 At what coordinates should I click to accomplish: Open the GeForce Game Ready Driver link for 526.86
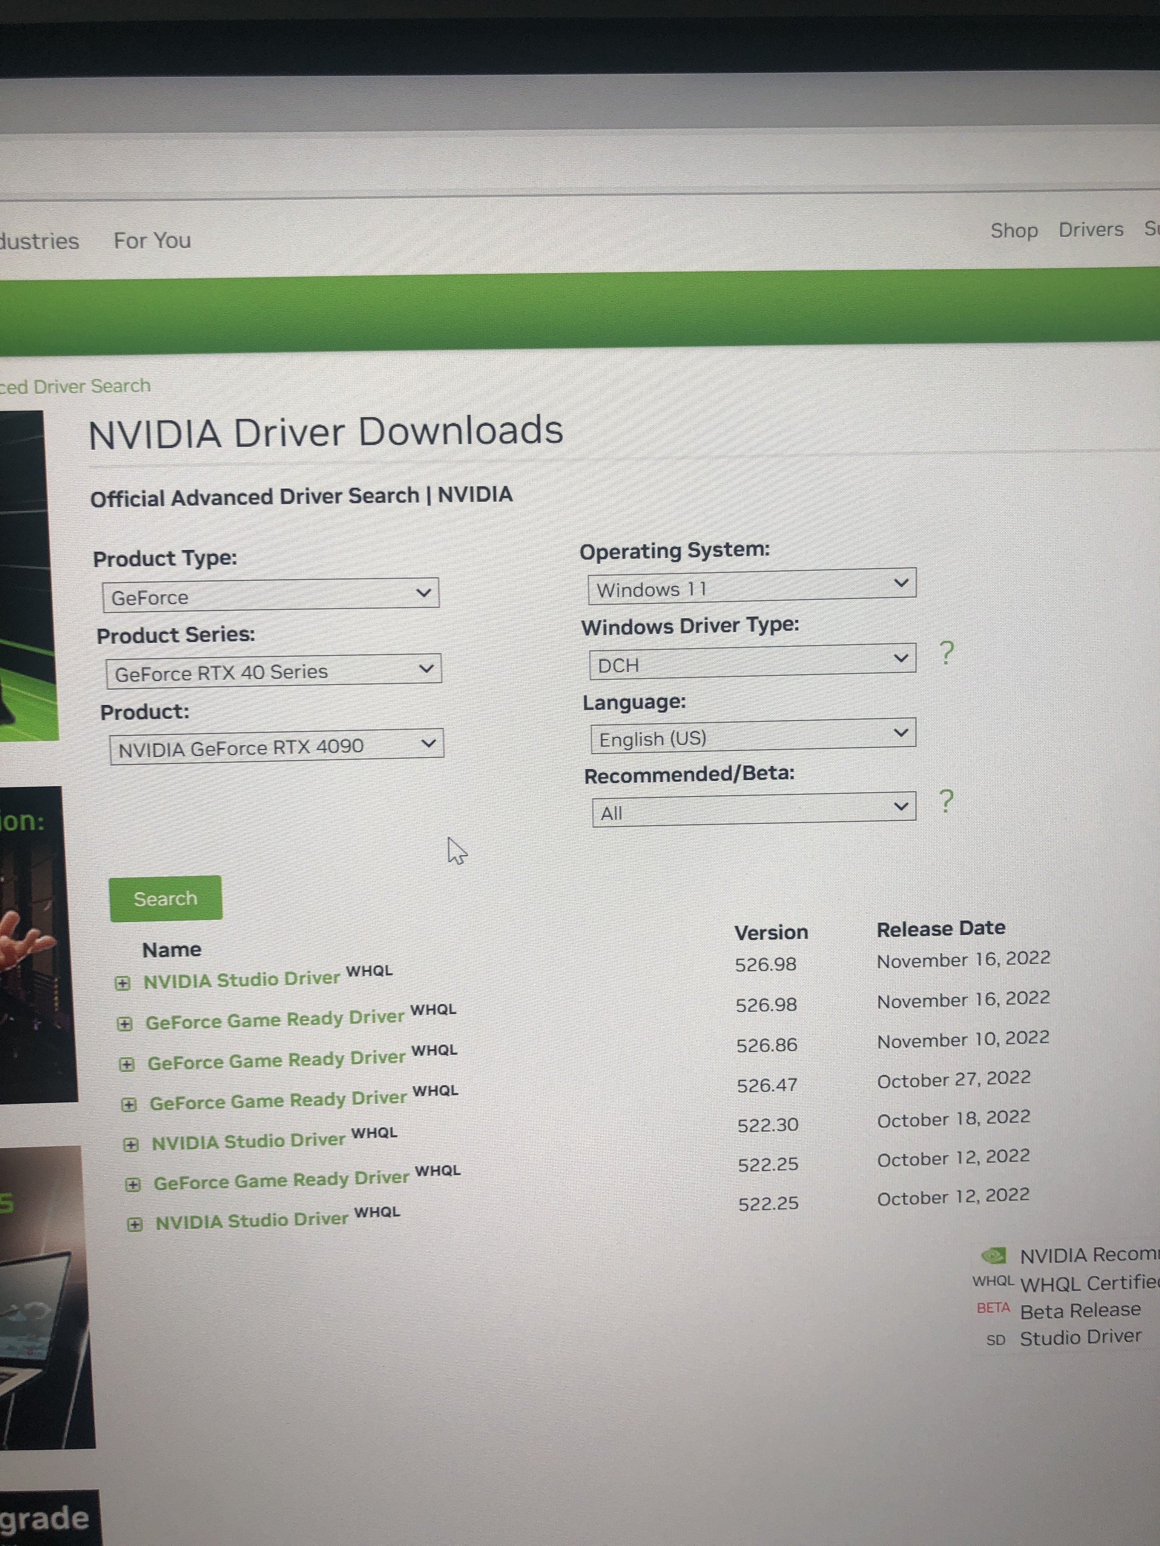(x=277, y=1060)
